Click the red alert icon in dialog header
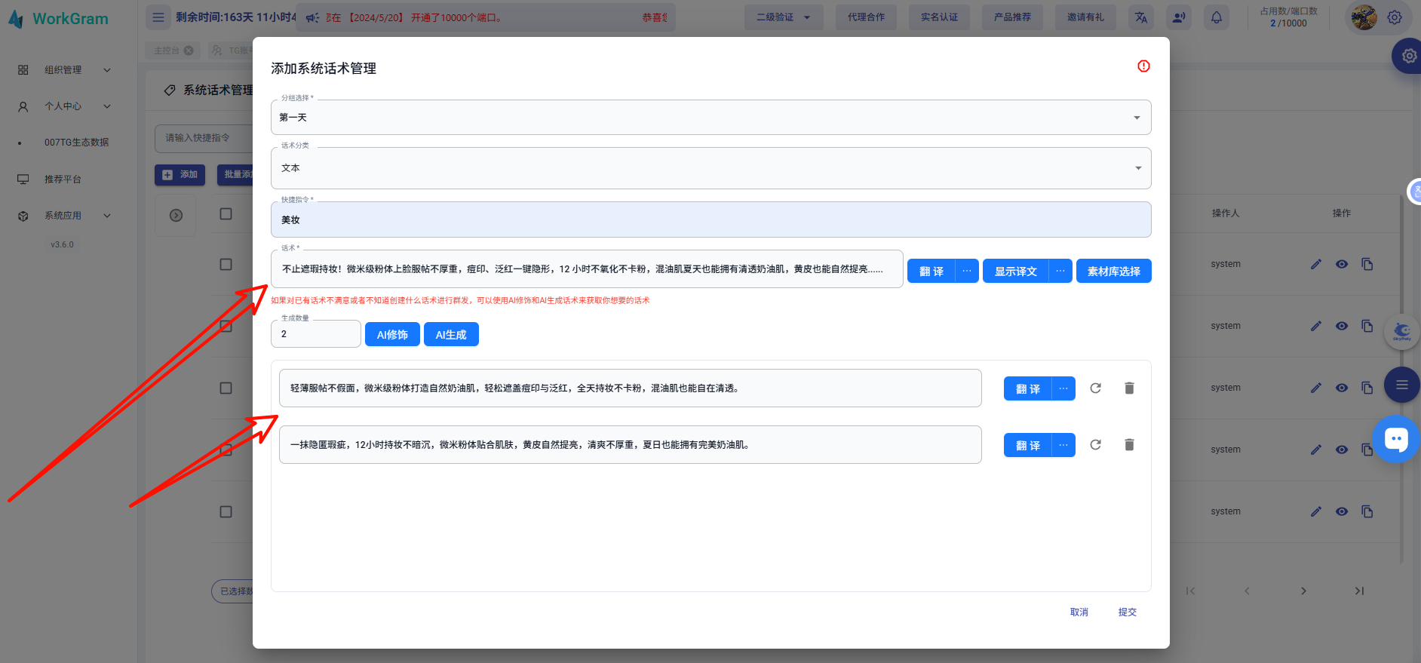Image resolution: width=1421 pixels, height=663 pixels. [1143, 66]
